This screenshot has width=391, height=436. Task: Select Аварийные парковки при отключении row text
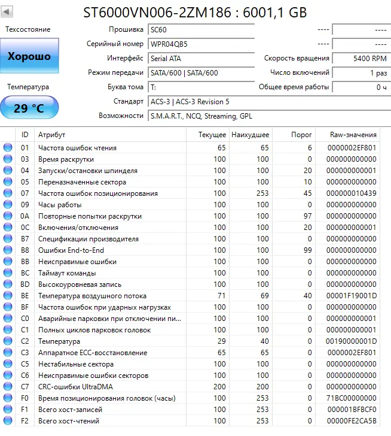click(x=109, y=319)
